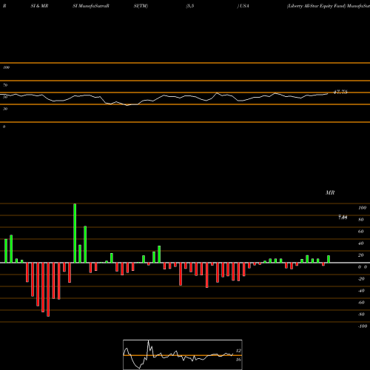Click the MR axis label -60
Screen dimensions: 370x370
coord(361,303)
